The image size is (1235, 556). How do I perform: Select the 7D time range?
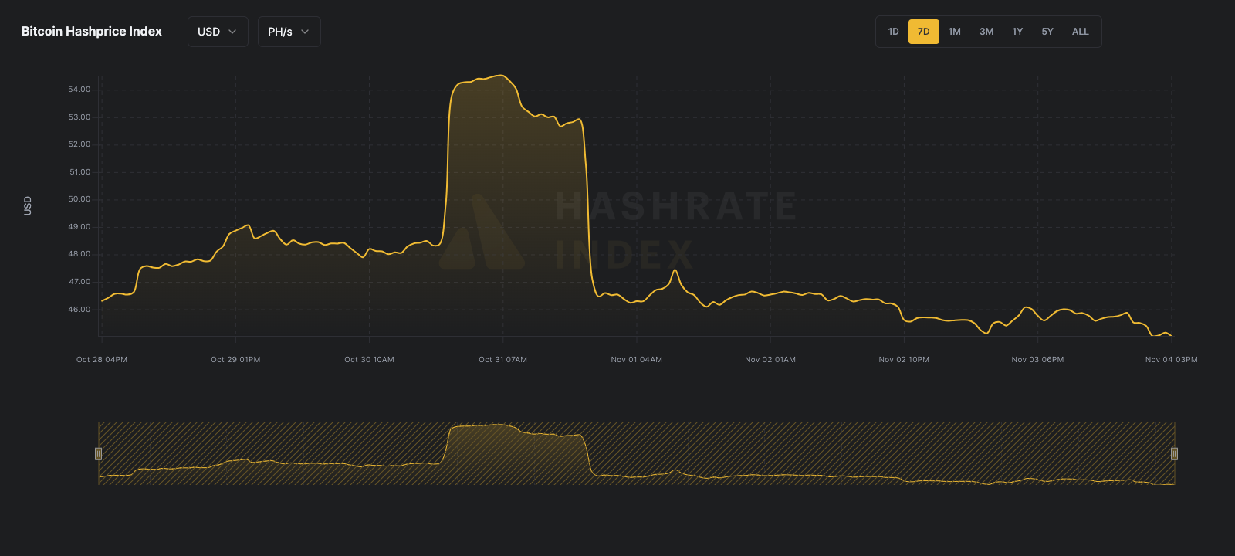click(x=924, y=32)
